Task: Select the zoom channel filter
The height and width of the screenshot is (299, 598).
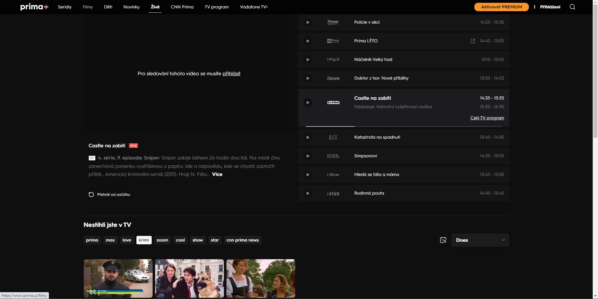Action: [x=162, y=240]
